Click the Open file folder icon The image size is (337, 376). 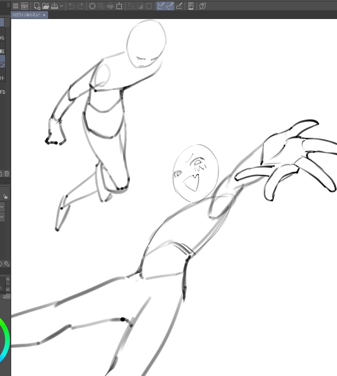tap(45, 6)
